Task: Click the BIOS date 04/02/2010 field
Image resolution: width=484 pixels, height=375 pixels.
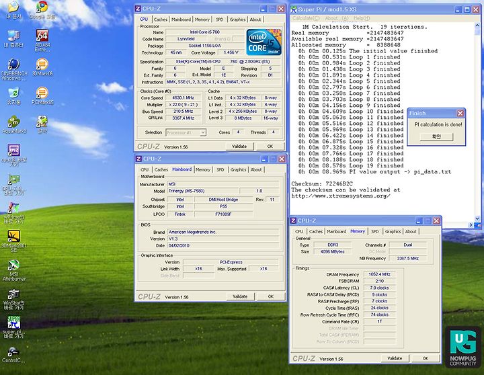Action: click(223, 246)
